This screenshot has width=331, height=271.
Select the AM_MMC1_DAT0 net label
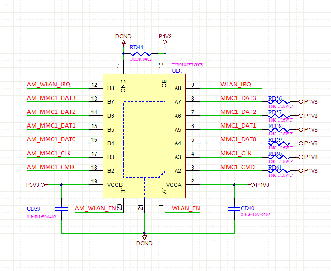pyautogui.click(x=51, y=139)
